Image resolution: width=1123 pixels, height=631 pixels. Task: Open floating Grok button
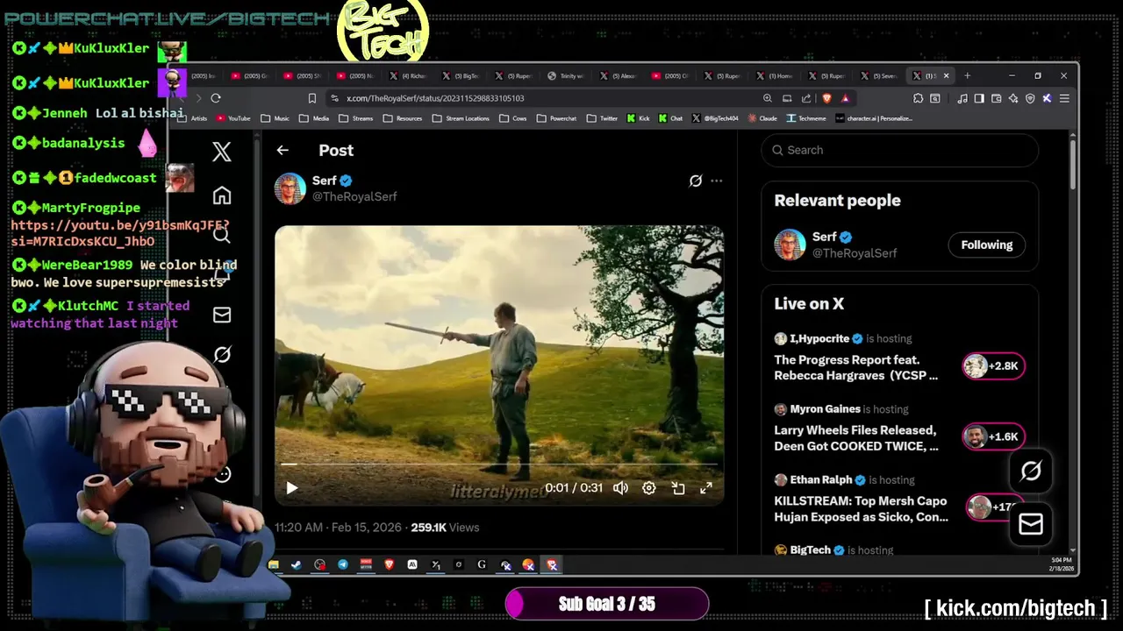pyautogui.click(x=1031, y=471)
